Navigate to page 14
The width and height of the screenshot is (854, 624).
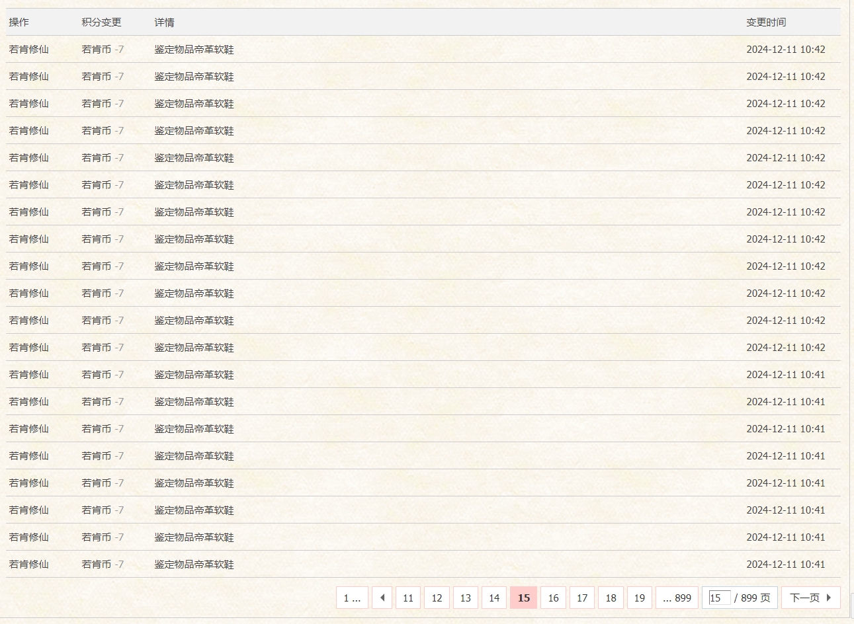click(x=494, y=598)
